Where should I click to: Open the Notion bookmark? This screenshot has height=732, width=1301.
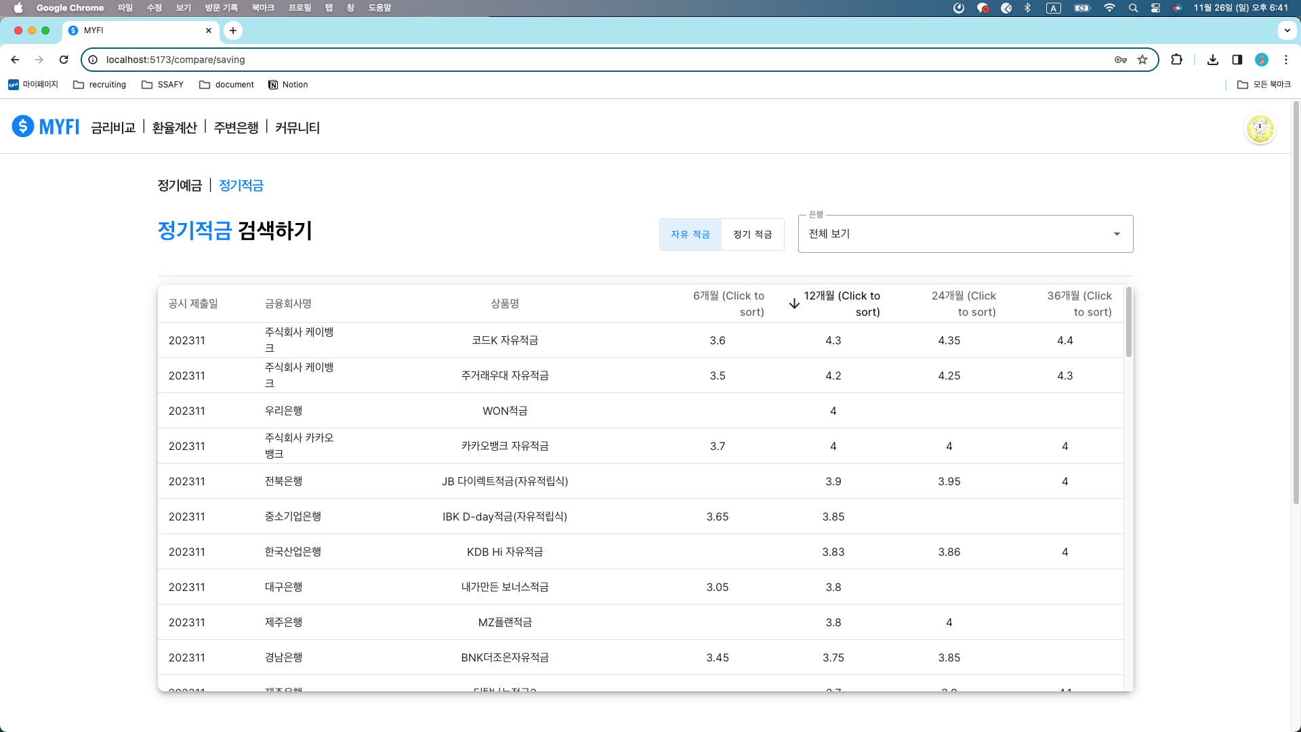(288, 85)
